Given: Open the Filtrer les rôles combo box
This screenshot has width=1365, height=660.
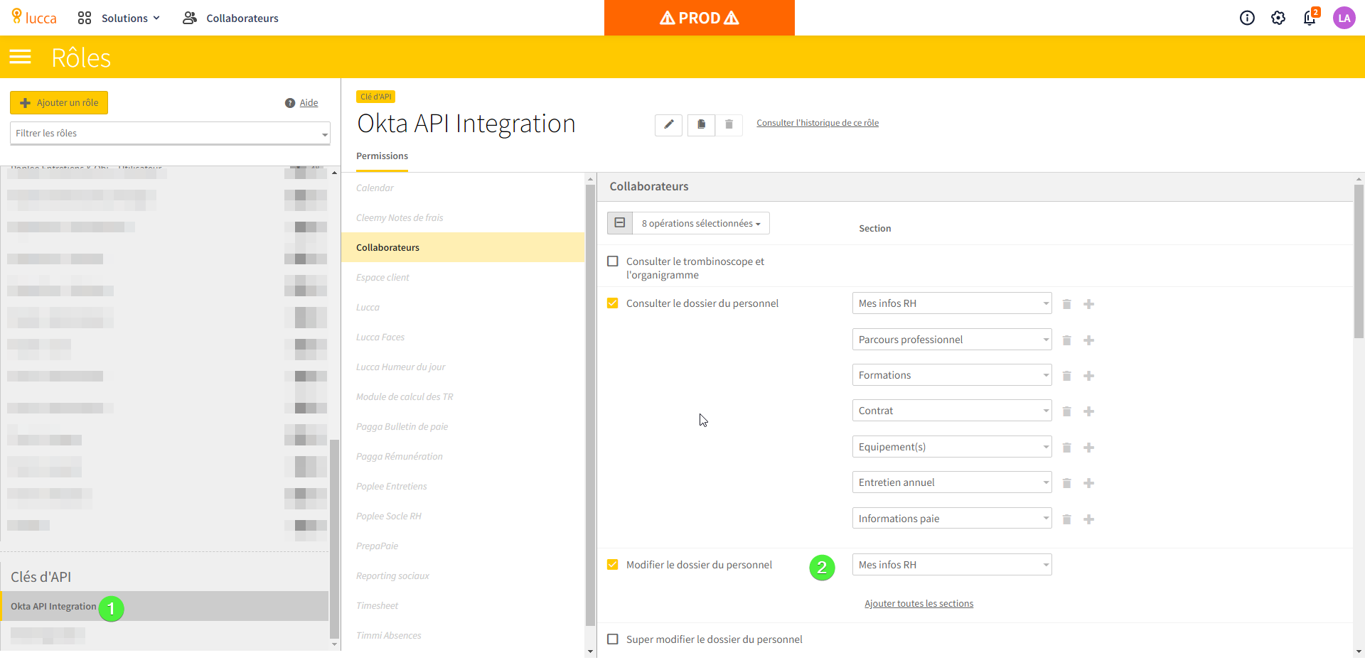Looking at the screenshot, I should (170, 133).
